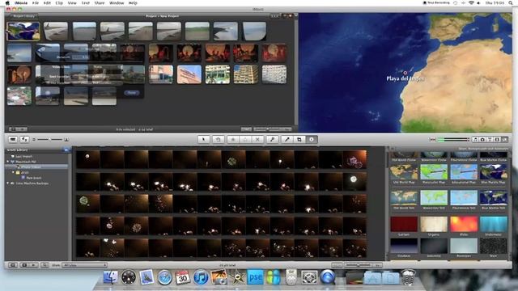This screenshot has height=291, width=518.
Task: Select Time Machine Backups entry
Action: [x=32, y=183]
